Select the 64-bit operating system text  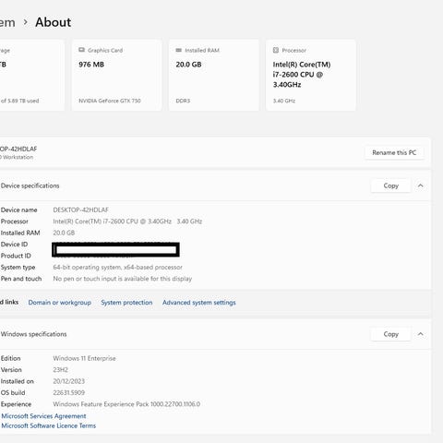click(x=117, y=267)
